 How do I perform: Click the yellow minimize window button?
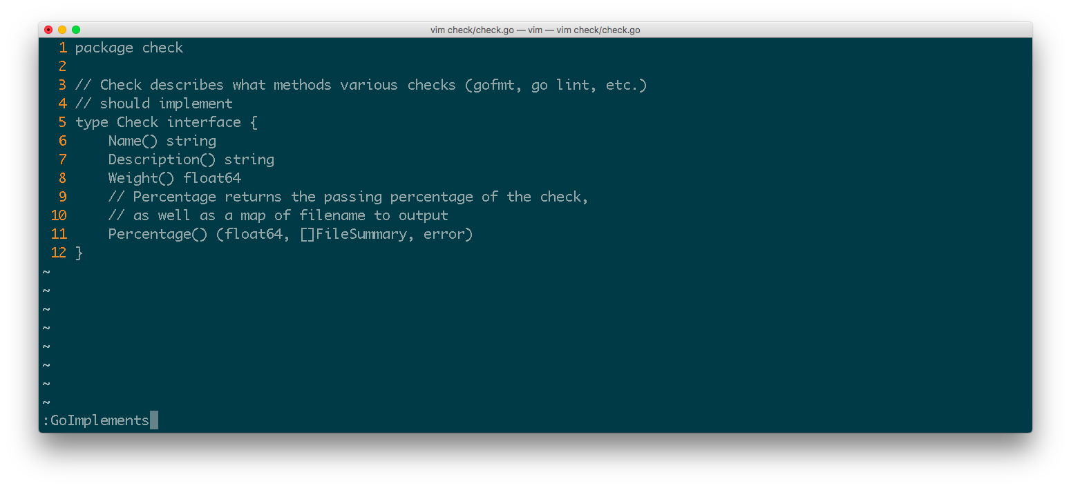click(62, 30)
